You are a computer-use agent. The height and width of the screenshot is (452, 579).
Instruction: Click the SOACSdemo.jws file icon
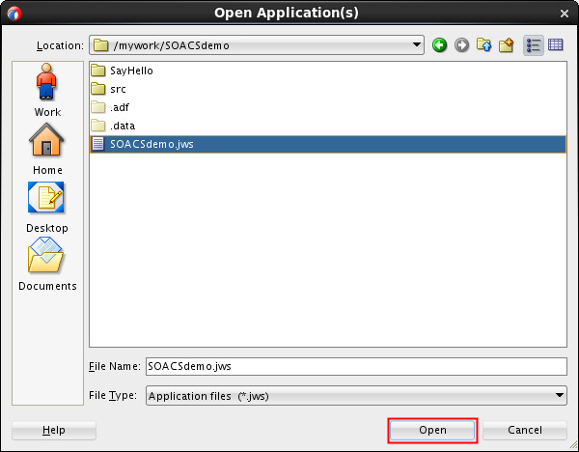point(97,144)
